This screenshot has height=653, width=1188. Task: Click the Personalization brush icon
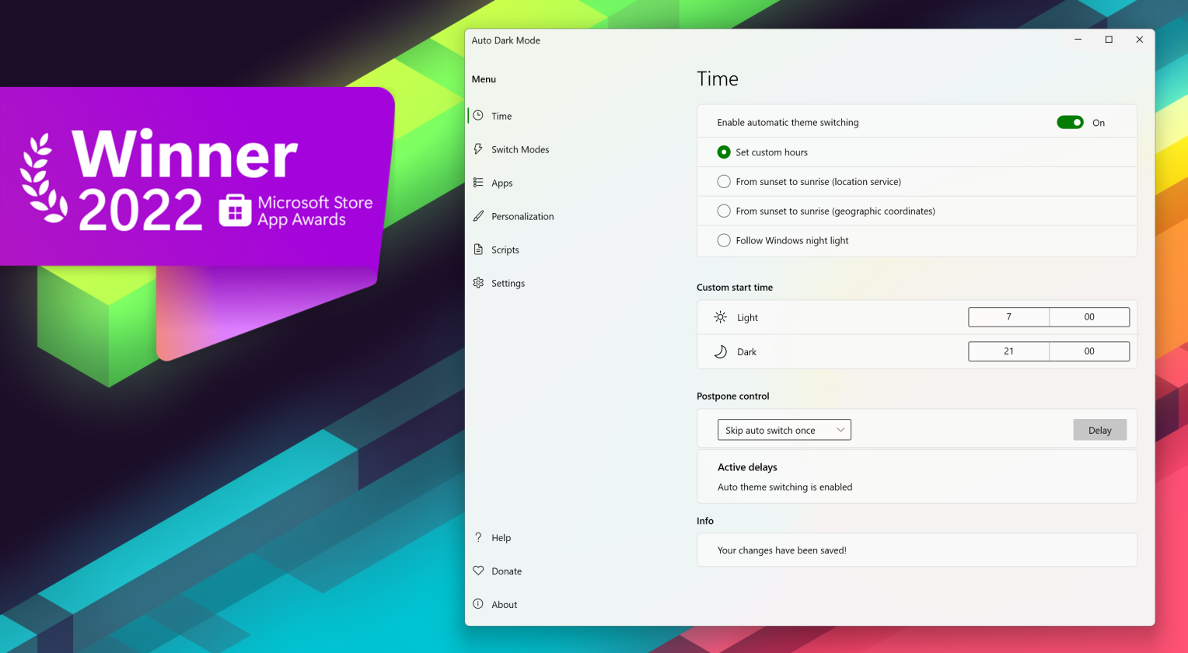(x=477, y=216)
